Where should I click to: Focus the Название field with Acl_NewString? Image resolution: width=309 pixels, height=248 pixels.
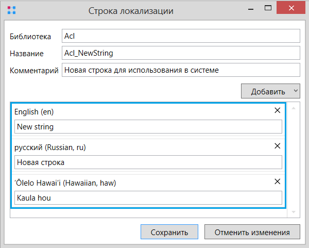tap(181, 53)
